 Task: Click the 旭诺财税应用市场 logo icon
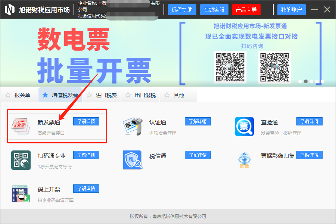[x=10, y=10]
